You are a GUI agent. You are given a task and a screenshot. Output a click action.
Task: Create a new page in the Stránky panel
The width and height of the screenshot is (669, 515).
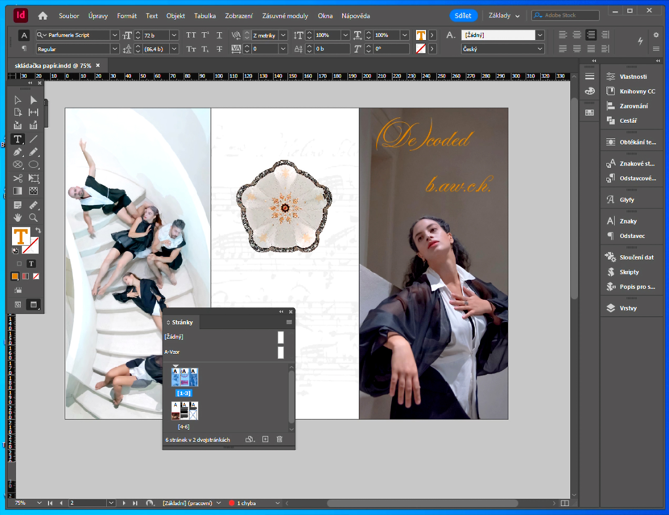point(265,439)
